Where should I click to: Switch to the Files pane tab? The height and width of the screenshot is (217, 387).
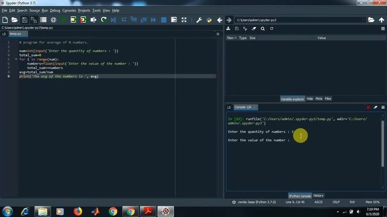pyautogui.click(x=328, y=99)
